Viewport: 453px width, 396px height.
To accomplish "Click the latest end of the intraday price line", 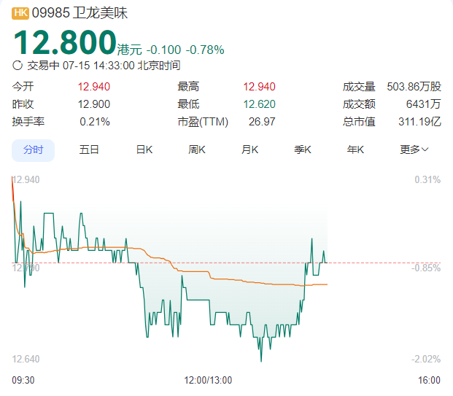I will click(327, 263).
